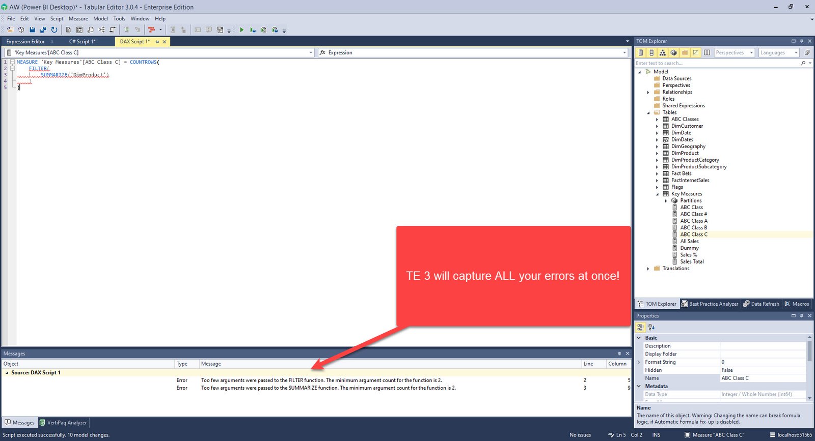
Task: Click the diagram tree toolbar icon
Action: tap(101, 30)
